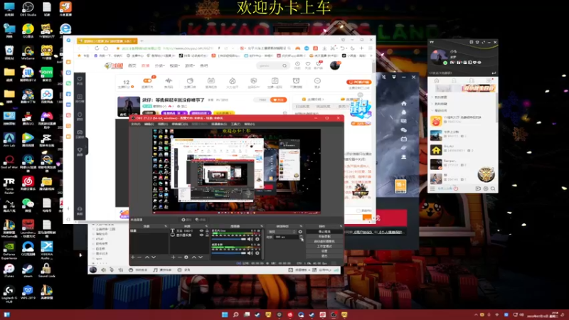Click Bilibili icon in the floating sidebar window
The width and height of the screenshot is (569, 320).
[x=403, y=139]
